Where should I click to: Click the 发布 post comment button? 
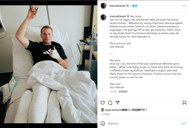(x=184, y=124)
